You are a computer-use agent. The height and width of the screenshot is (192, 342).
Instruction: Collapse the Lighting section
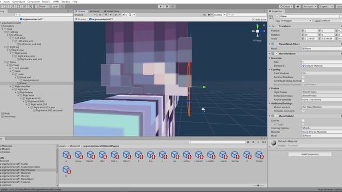pyautogui.click(x=269, y=70)
